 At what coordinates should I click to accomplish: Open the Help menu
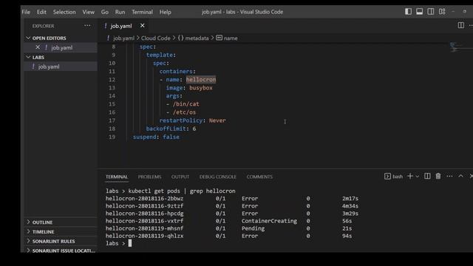(166, 12)
